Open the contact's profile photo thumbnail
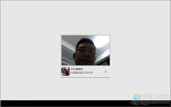Screen dimensions: 171x107 point(65,72)
